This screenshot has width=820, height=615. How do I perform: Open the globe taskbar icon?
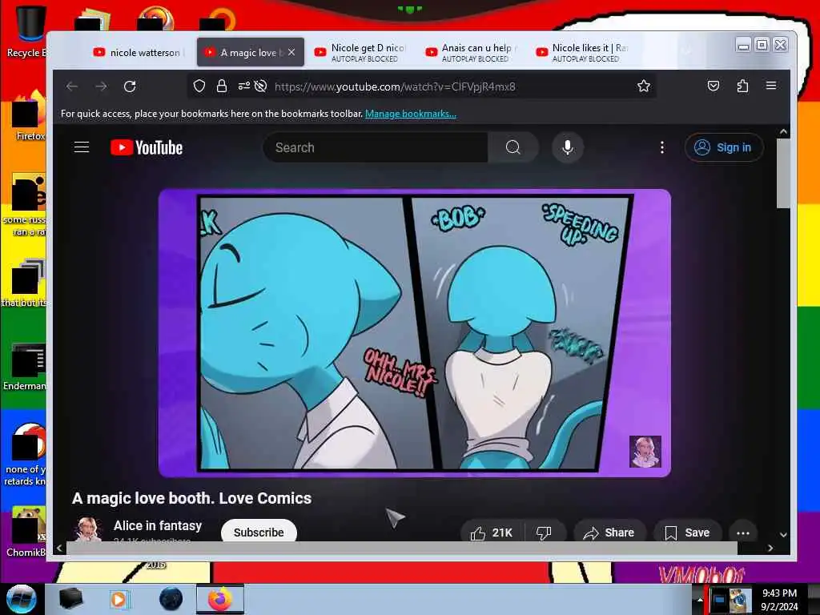171,599
